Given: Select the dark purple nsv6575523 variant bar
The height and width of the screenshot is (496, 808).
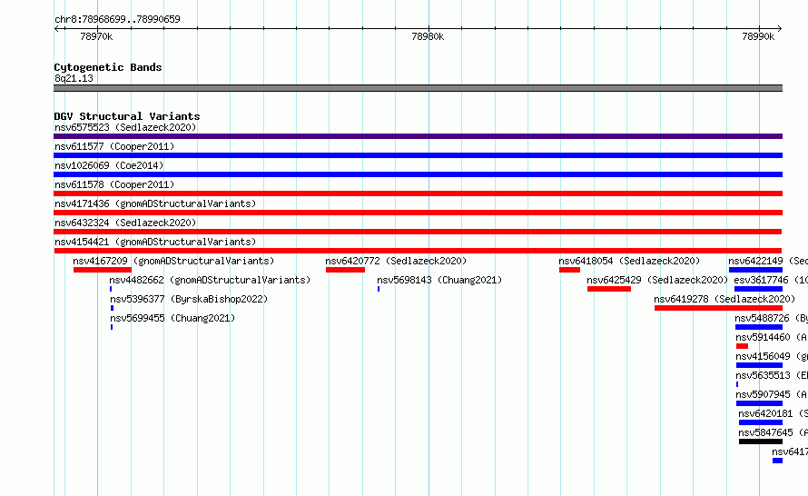Looking at the screenshot, I should pos(418,136).
